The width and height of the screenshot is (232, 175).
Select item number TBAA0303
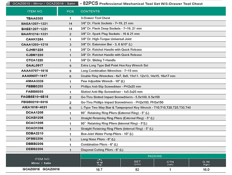(x=35, y=18)
